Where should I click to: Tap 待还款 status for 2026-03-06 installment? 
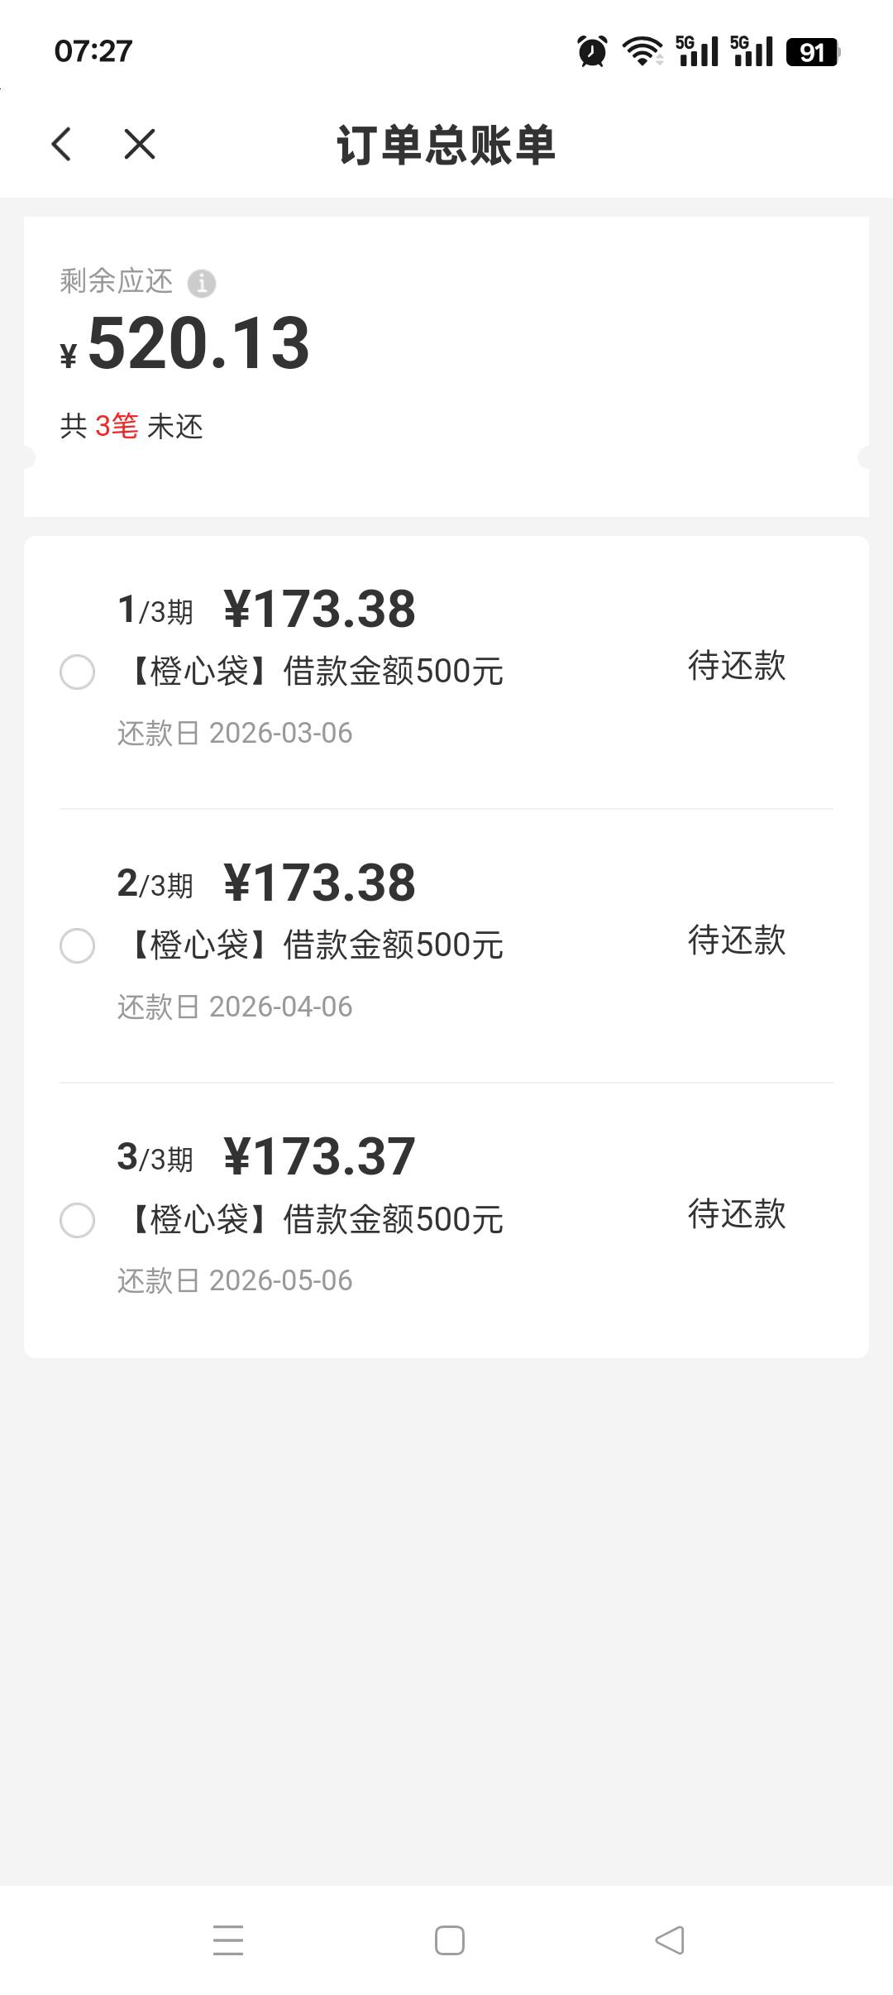pyautogui.click(x=737, y=666)
